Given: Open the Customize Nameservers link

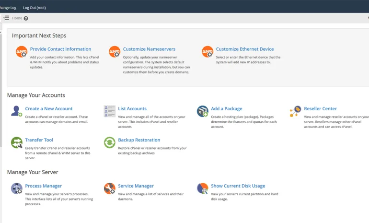Looking at the screenshot, I should (x=149, y=49).
